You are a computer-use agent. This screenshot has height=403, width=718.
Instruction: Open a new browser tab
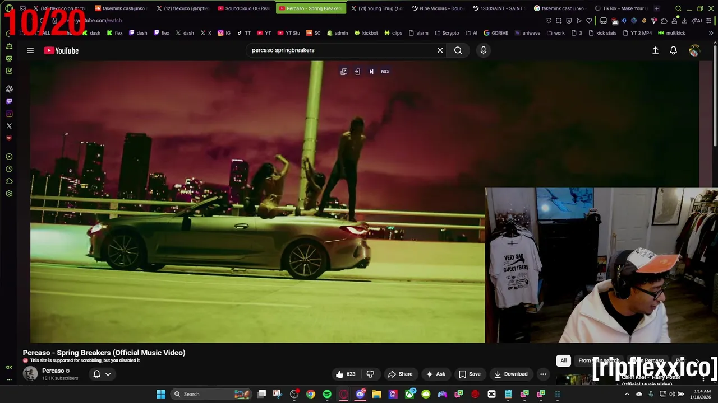pos(657,8)
